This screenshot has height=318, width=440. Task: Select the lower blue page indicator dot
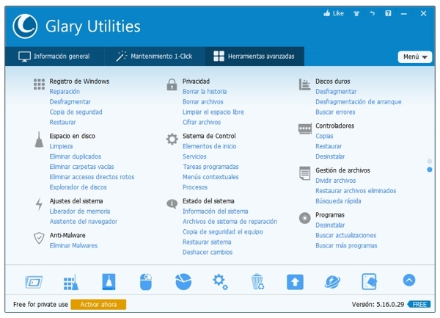(x=429, y=170)
